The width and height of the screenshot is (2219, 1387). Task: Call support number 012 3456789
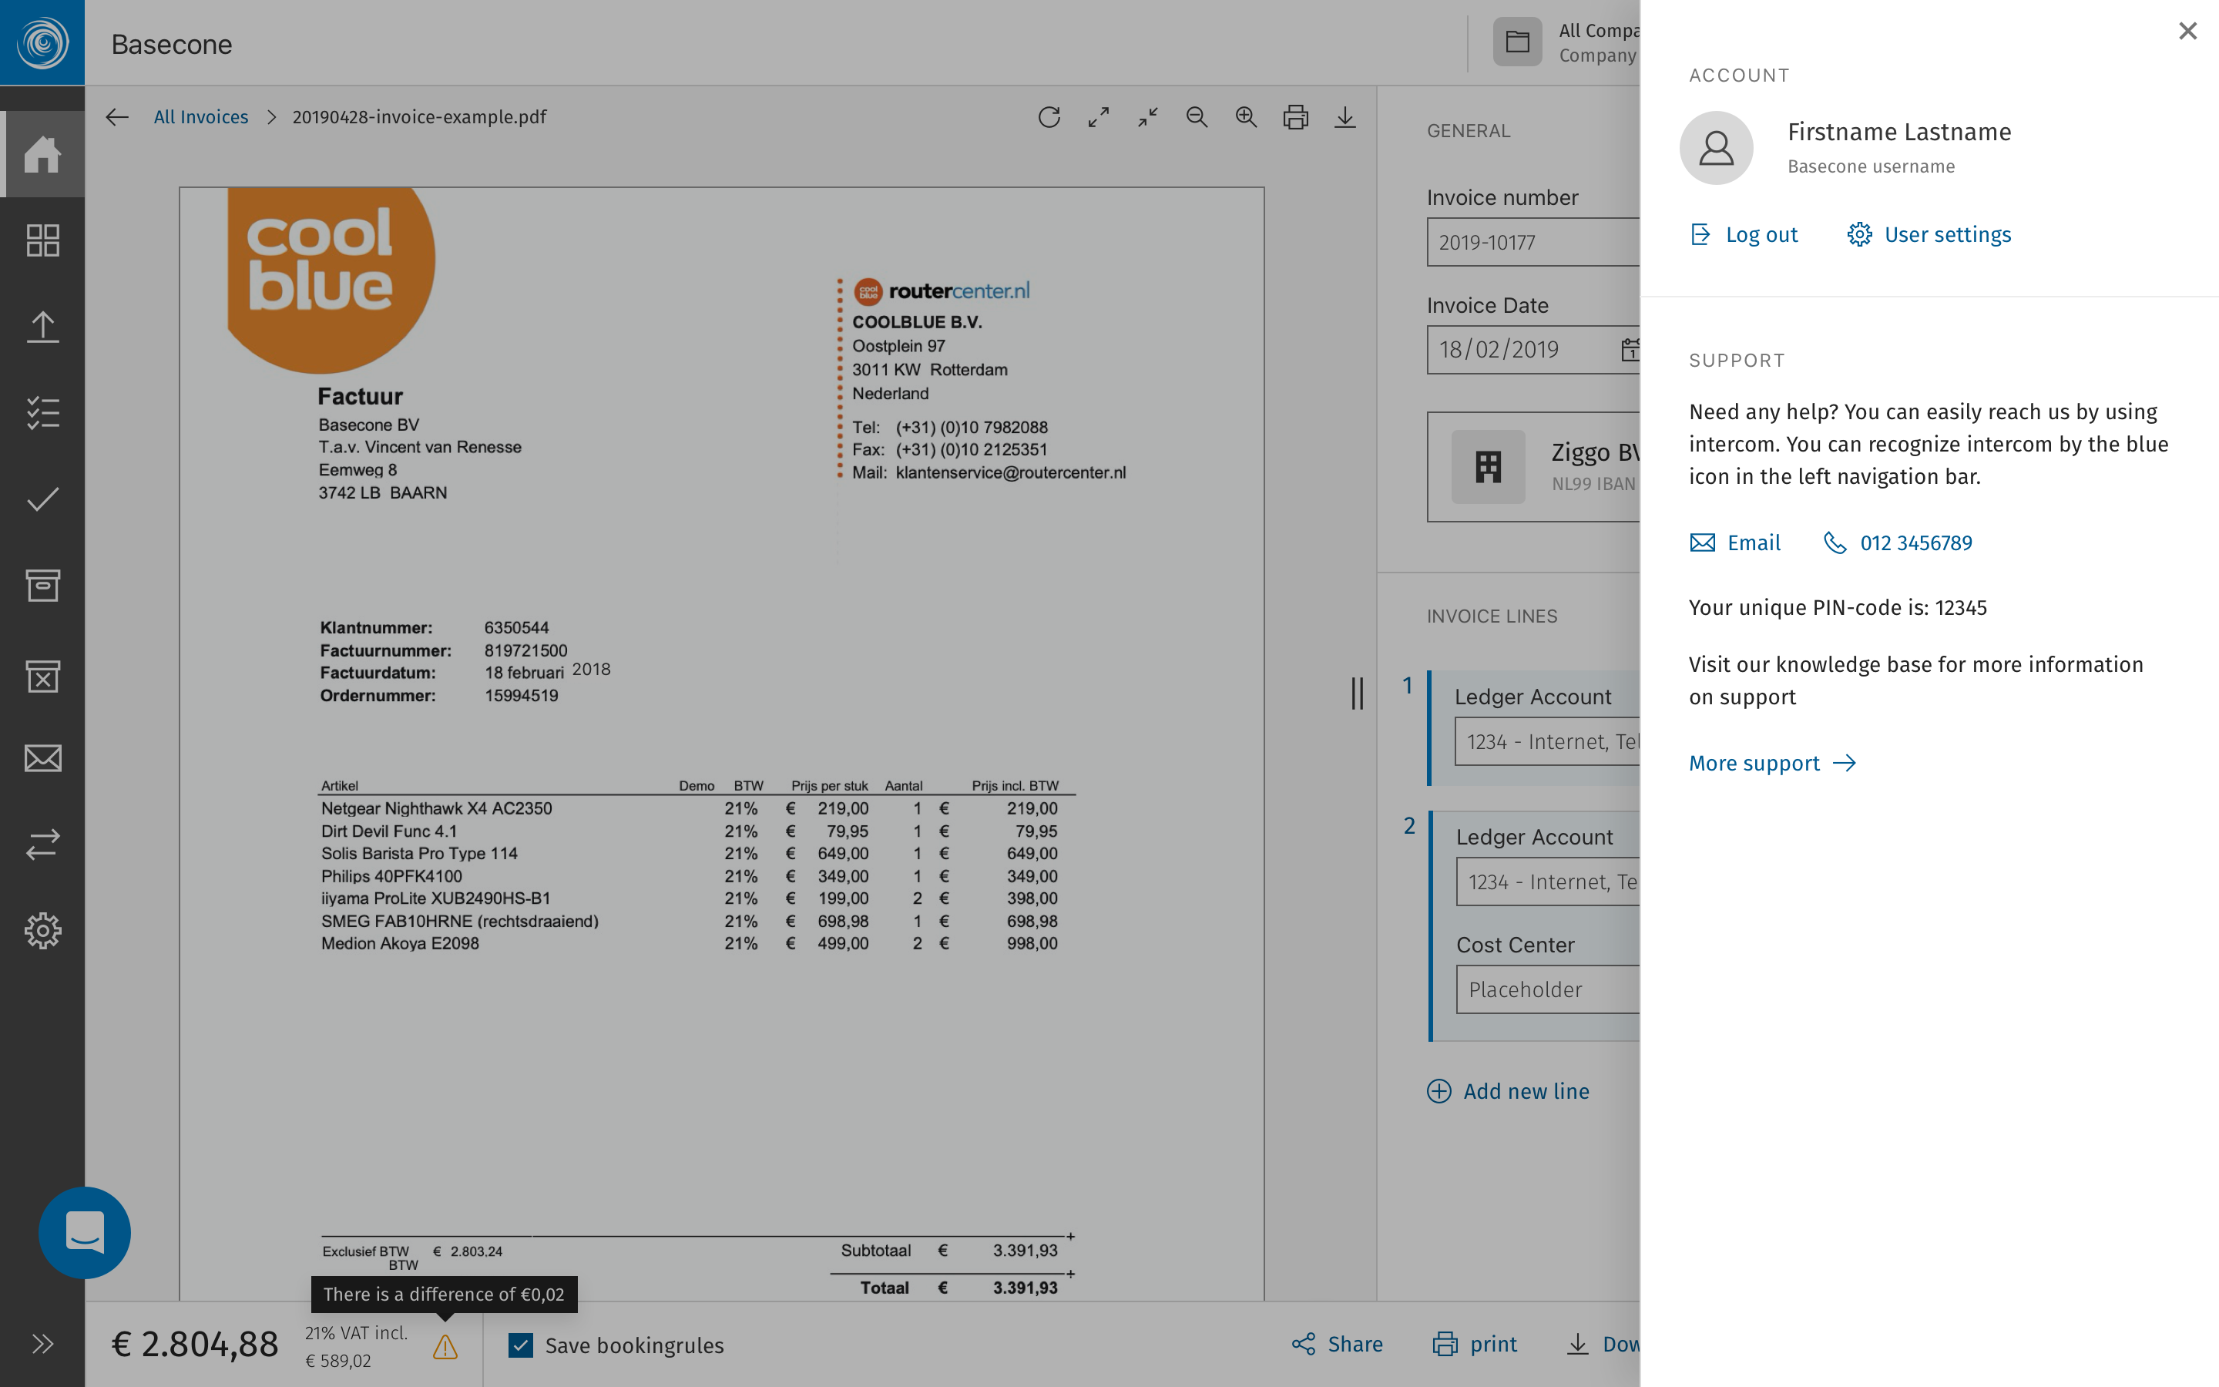click(x=1897, y=543)
